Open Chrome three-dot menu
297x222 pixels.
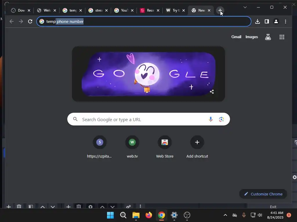[x=285, y=21]
